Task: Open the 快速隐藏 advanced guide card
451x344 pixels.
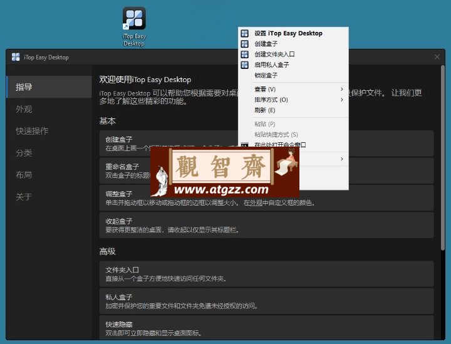Action: [x=266, y=328]
